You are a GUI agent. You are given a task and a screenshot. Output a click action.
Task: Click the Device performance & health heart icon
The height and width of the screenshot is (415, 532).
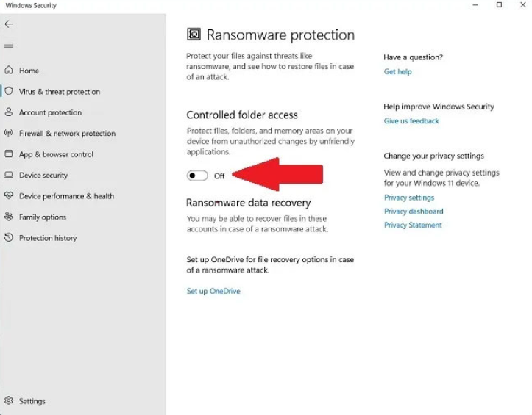[x=9, y=196]
